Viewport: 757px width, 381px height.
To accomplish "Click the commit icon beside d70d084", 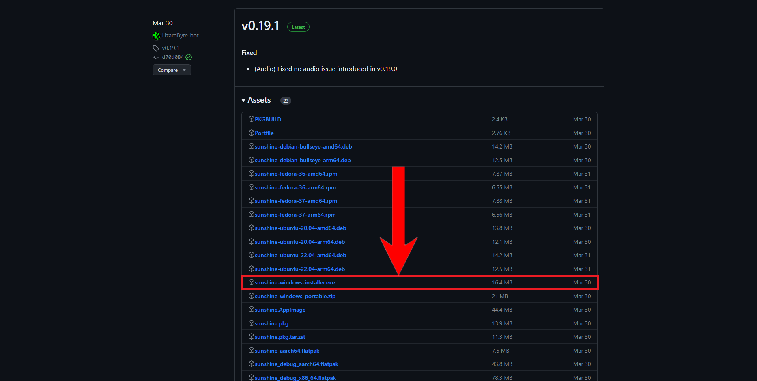I will tap(156, 57).
